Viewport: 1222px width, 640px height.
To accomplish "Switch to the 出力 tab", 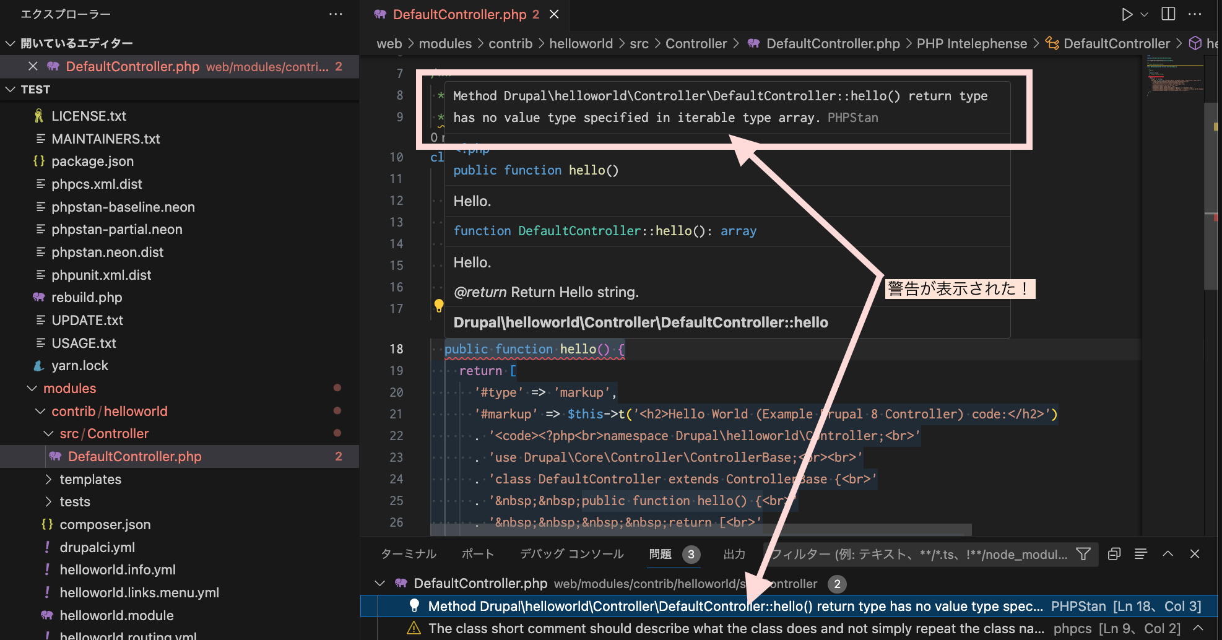I will pos(734,554).
